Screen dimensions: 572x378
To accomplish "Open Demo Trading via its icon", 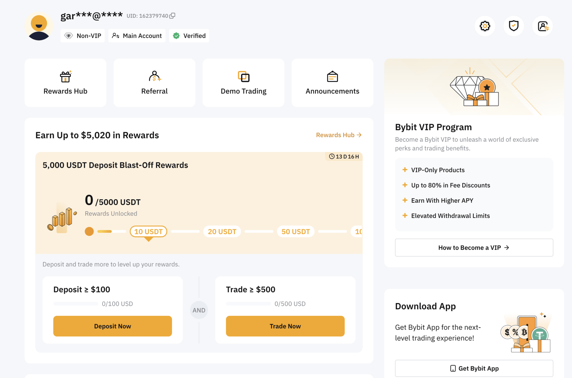I will 243,77.
